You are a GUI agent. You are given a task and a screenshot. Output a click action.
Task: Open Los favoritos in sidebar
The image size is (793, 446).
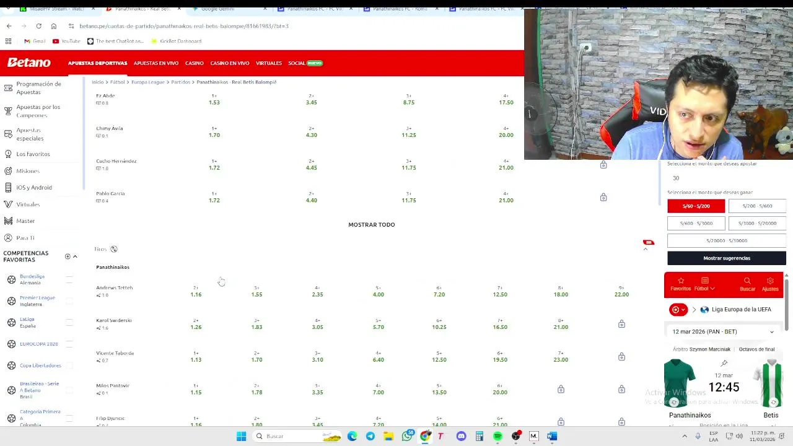[x=33, y=154]
